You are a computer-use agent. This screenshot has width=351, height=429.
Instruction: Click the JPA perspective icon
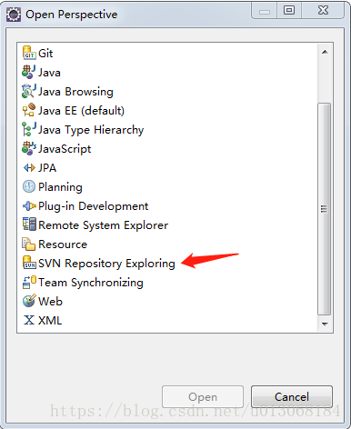[x=29, y=167]
